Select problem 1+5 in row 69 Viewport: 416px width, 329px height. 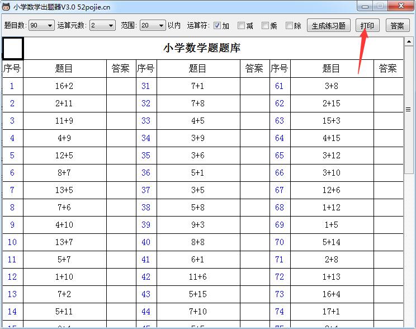(x=332, y=225)
